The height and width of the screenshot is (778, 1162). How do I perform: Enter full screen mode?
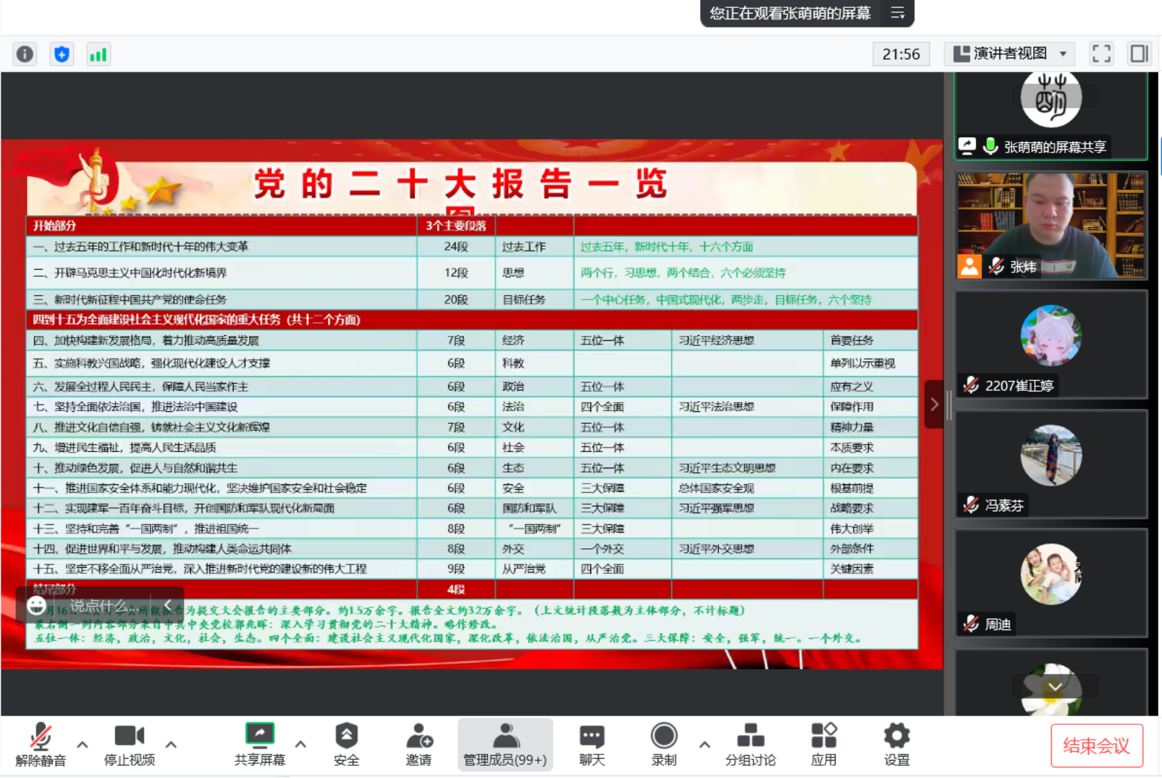point(1101,54)
